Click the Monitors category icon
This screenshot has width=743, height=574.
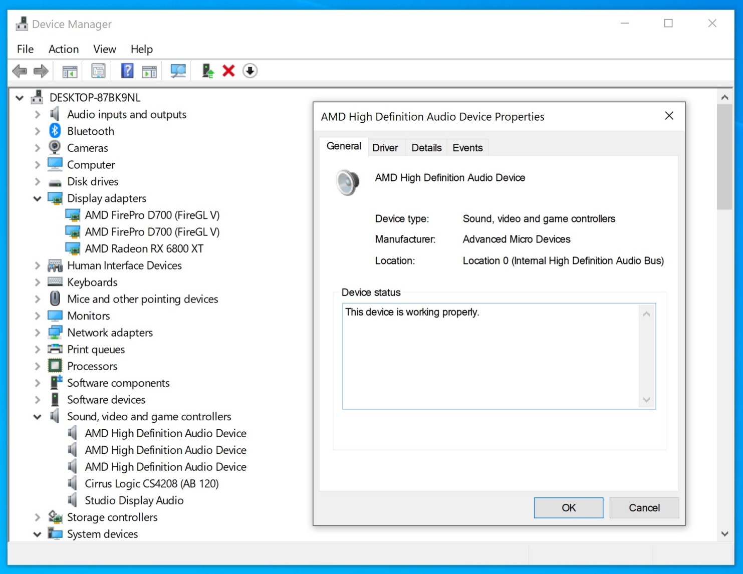tap(55, 316)
